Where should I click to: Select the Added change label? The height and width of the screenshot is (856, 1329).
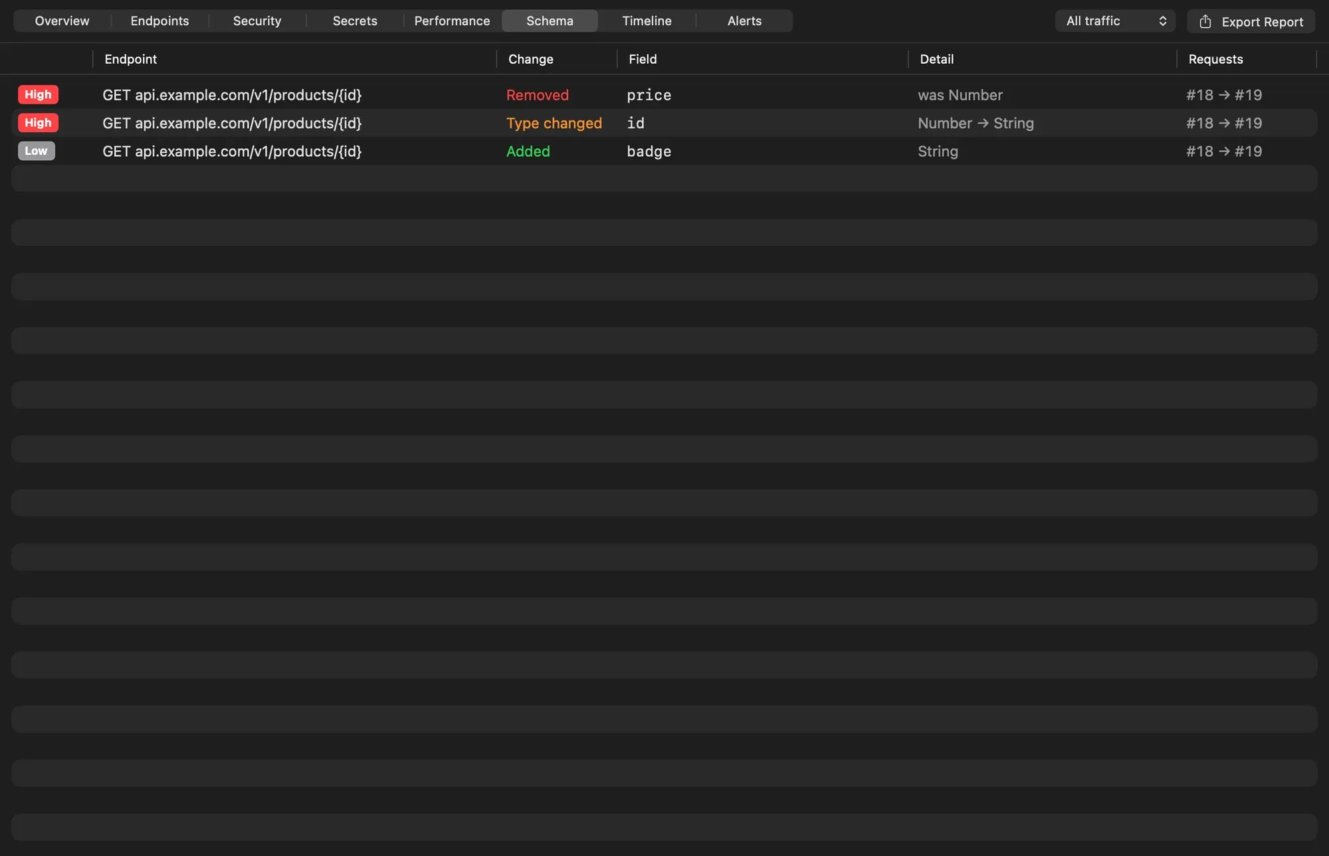click(x=528, y=151)
